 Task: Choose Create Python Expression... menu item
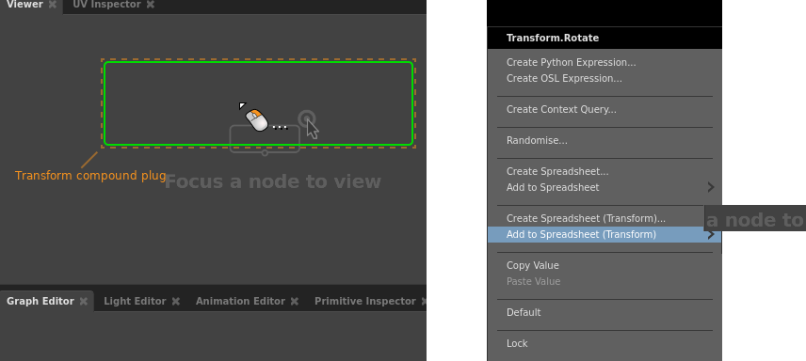[x=572, y=63]
